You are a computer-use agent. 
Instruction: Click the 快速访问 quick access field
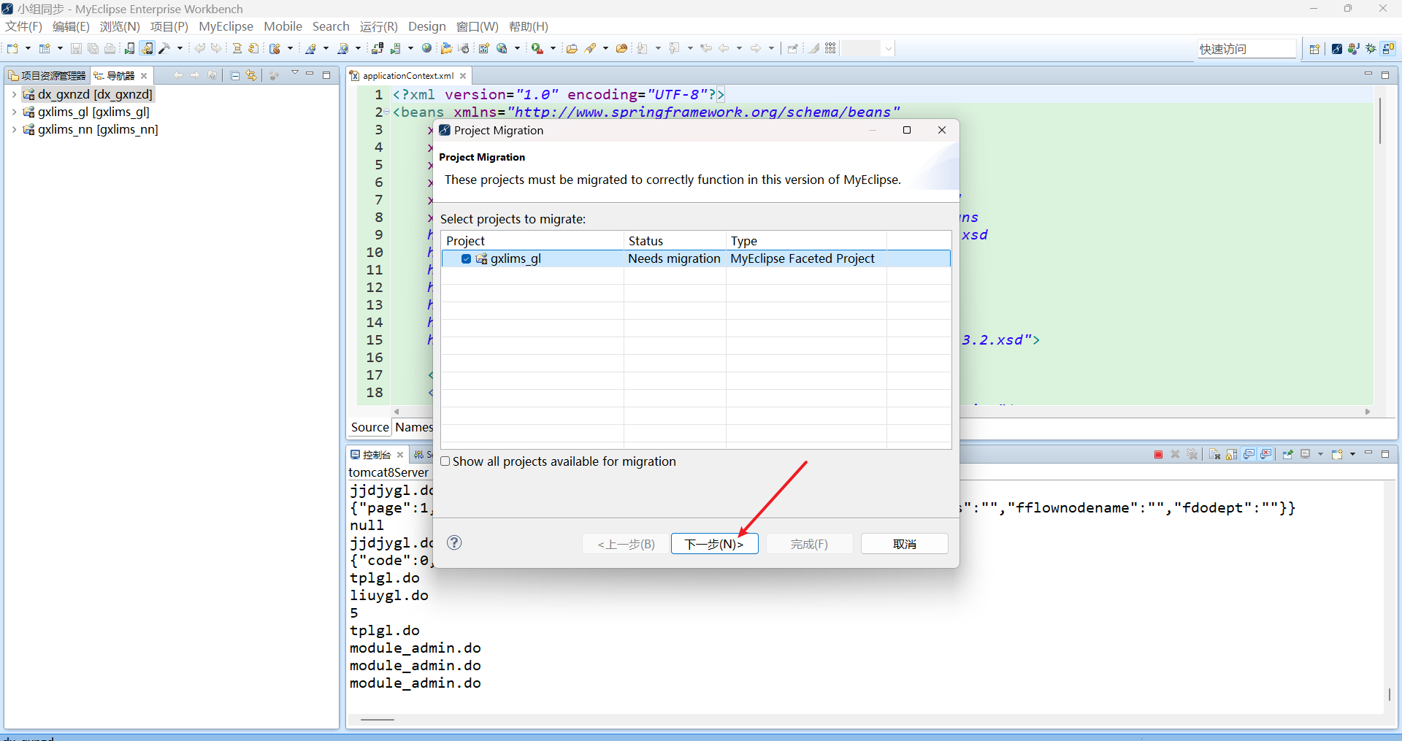(1246, 49)
